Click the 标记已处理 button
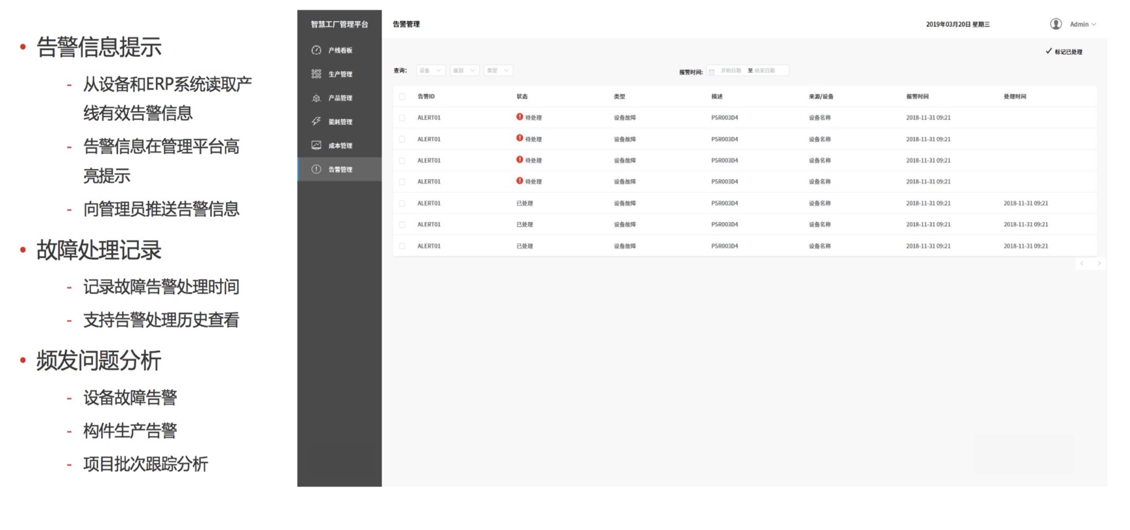The height and width of the screenshot is (530, 1130). pyautogui.click(x=1064, y=51)
